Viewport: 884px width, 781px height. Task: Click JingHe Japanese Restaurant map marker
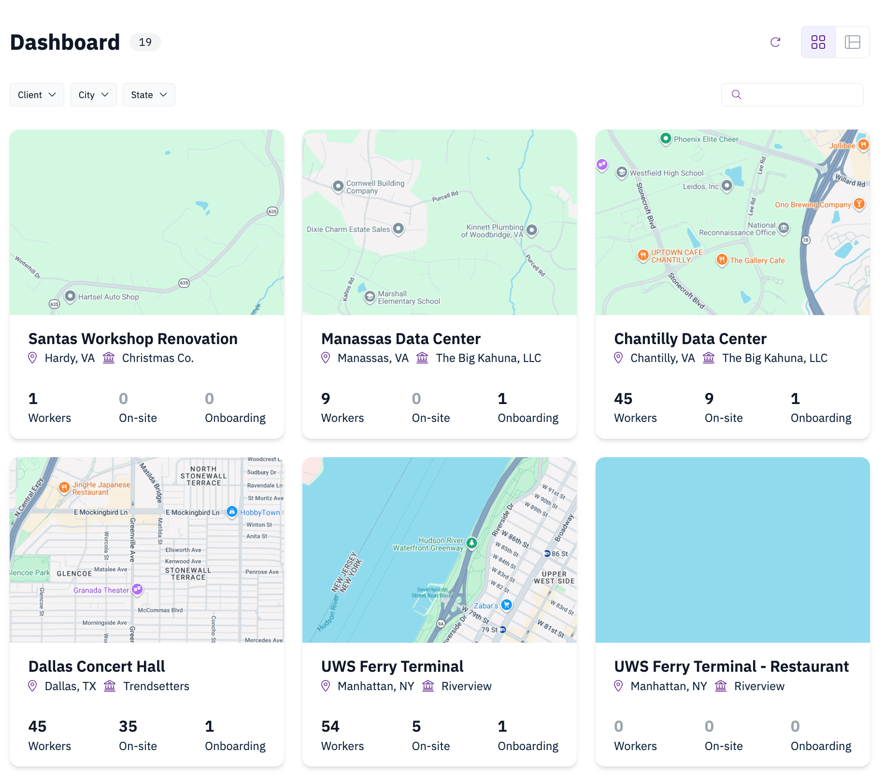click(x=64, y=487)
